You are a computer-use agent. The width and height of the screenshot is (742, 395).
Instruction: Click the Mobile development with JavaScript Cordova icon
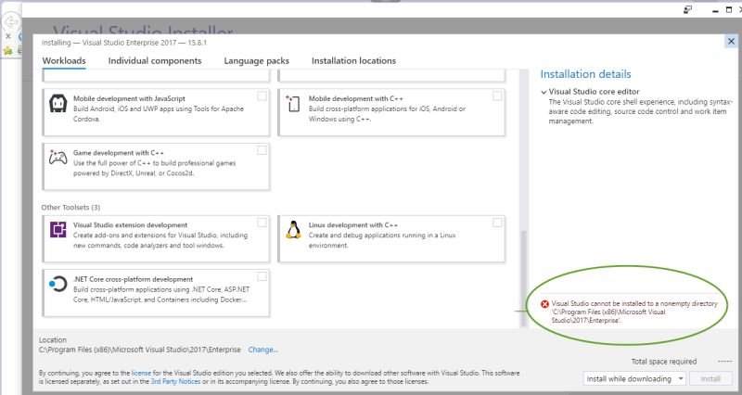[58, 104]
